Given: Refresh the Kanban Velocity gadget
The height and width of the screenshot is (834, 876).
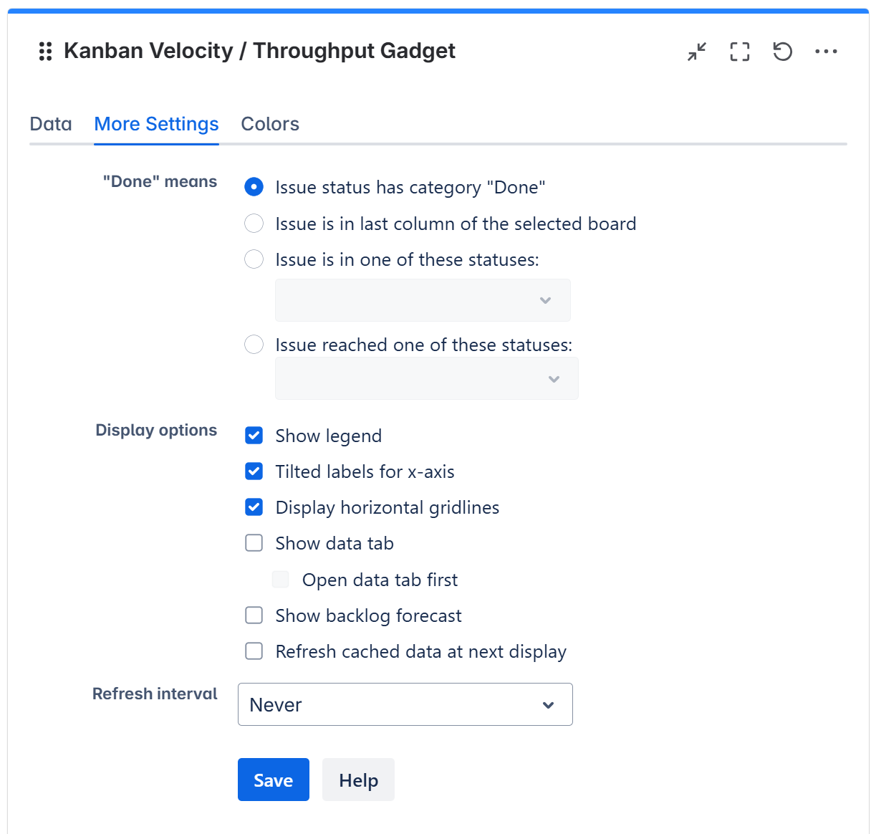Looking at the screenshot, I should pos(783,52).
